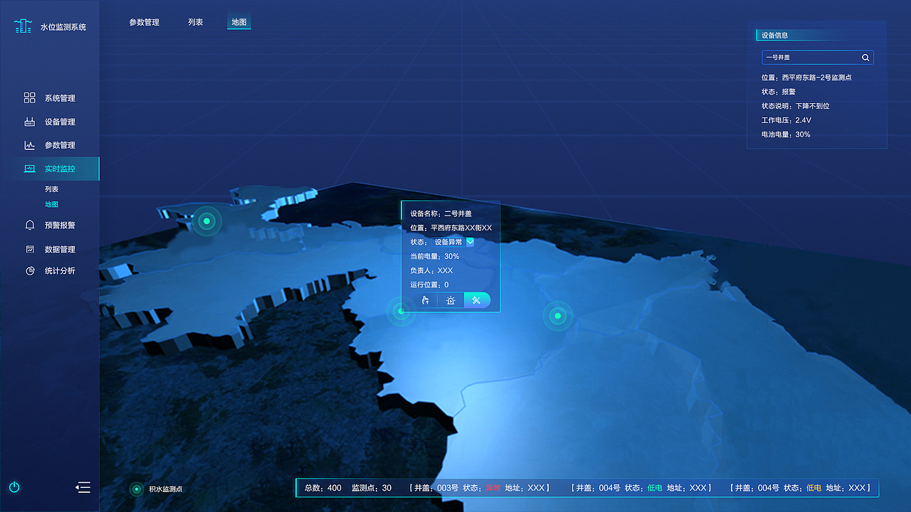Viewport: 911px width, 512px height.
Task: Click the 设备管理 router icon
Action: click(29, 122)
